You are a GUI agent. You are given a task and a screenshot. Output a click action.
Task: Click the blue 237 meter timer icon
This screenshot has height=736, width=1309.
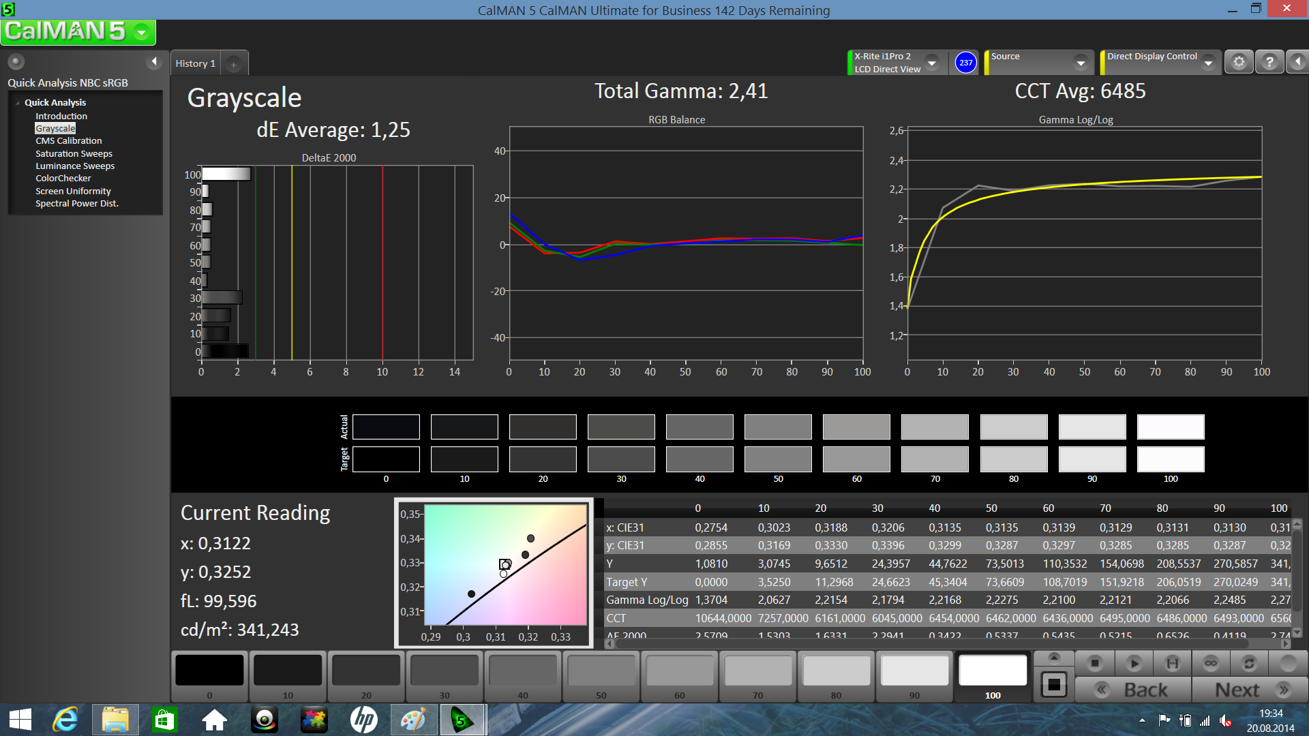pyautogui.click(x=965, y=63)
